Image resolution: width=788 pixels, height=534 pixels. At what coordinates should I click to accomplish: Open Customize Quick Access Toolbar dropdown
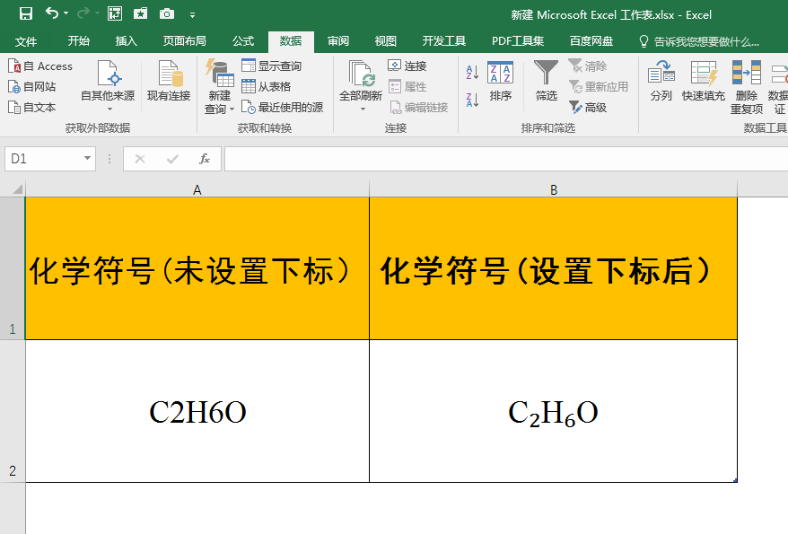point(192,15)
